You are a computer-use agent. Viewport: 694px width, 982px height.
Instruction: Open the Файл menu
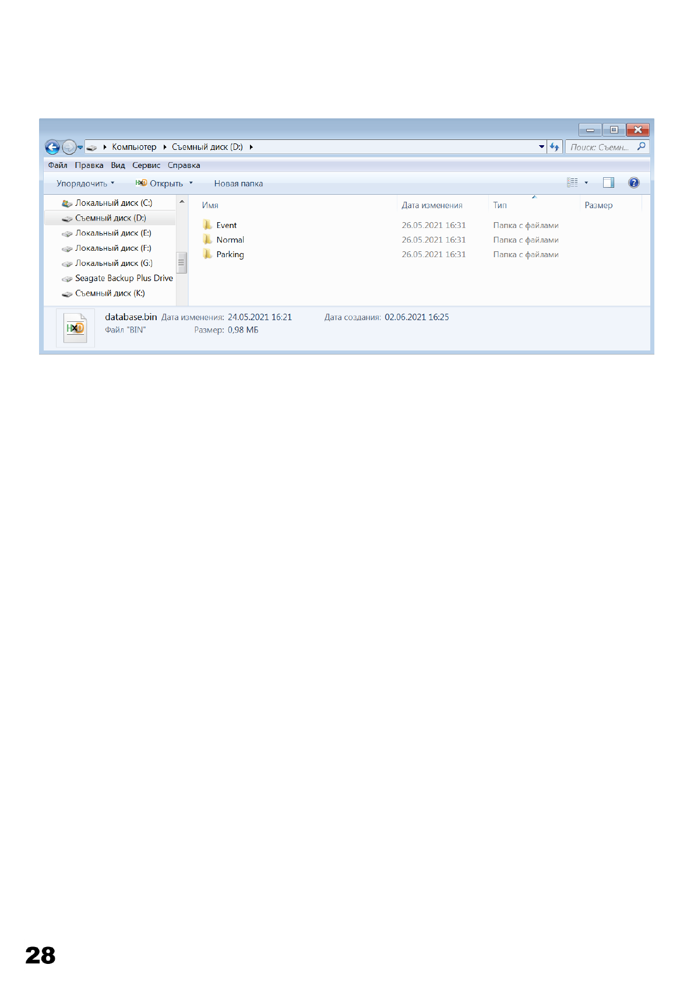[x=58, y=166]
